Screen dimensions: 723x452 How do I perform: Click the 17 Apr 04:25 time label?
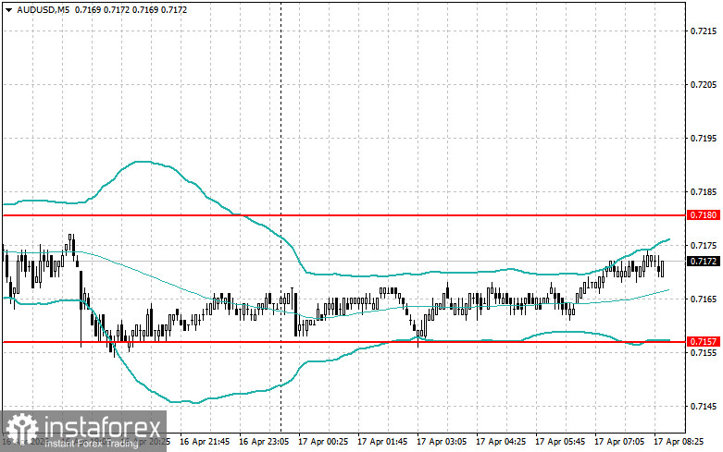501,442
